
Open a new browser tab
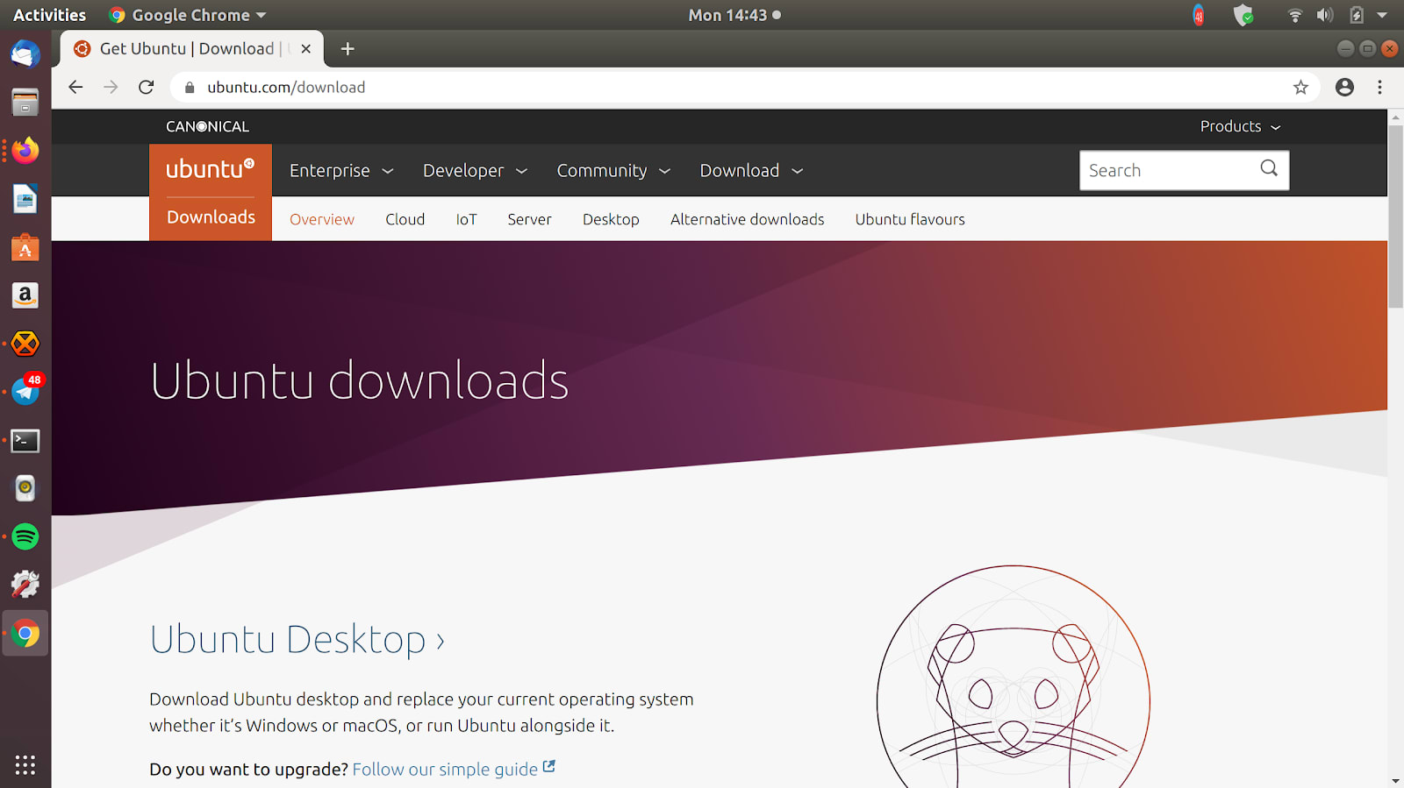(x=347, y=49)
